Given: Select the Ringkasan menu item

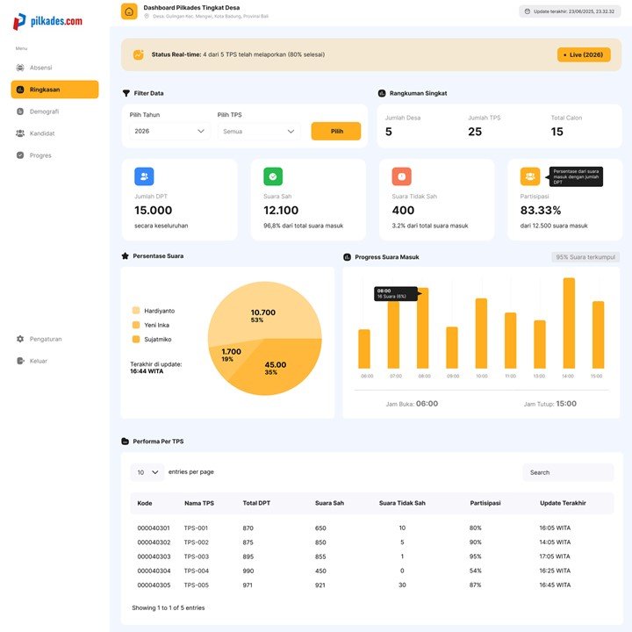Looking at the screenshot, I should (54, 90).
